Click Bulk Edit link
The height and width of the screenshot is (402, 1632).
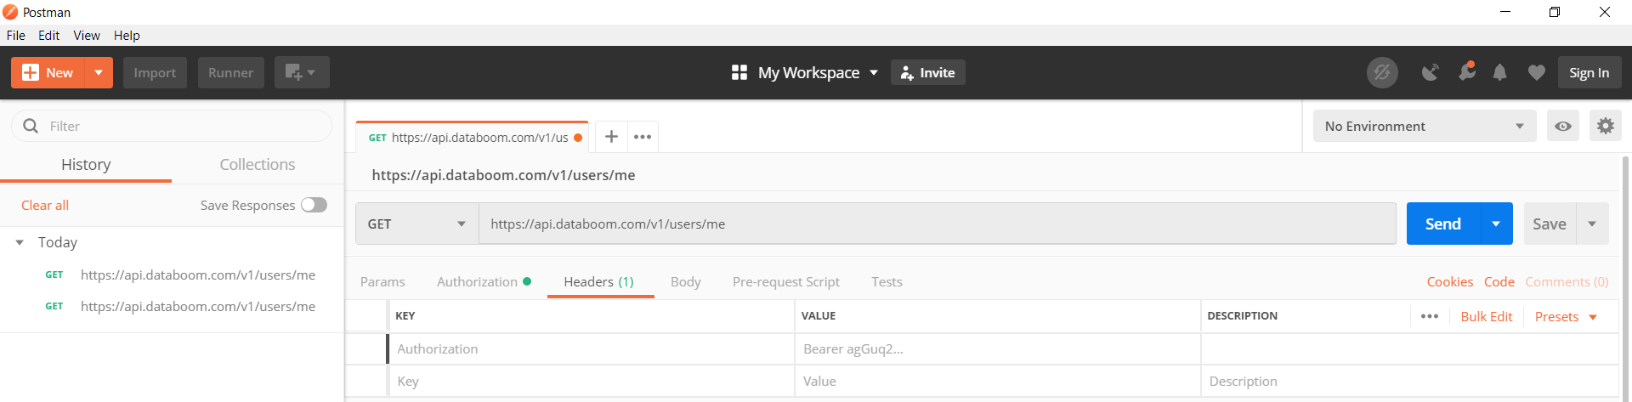point(1487,316)
